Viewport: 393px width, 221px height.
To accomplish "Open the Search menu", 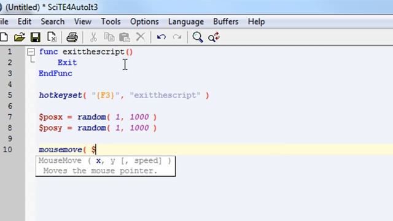I will coord(53,21).
